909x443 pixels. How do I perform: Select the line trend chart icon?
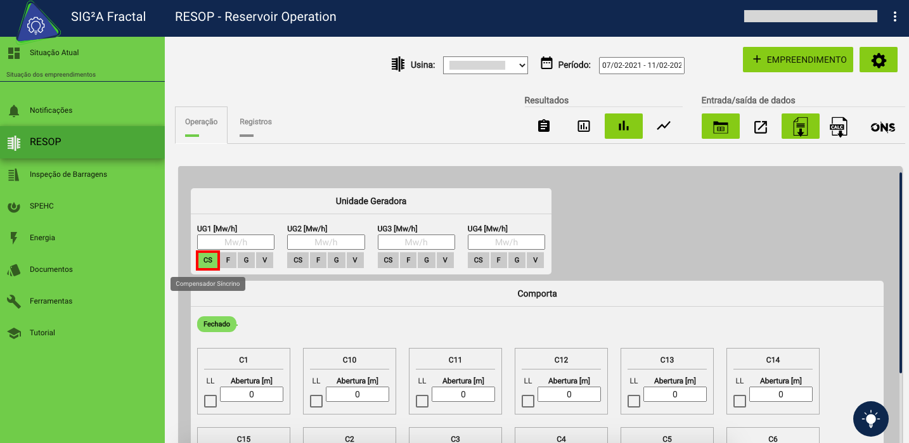664,126
